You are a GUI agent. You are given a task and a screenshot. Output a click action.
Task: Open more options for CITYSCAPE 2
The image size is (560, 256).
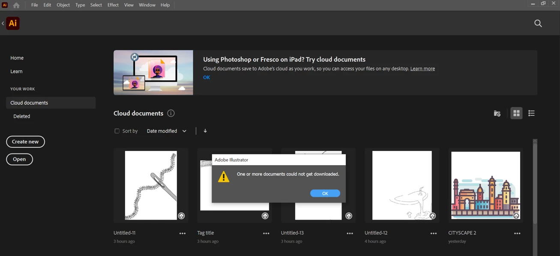pos(517,233)
